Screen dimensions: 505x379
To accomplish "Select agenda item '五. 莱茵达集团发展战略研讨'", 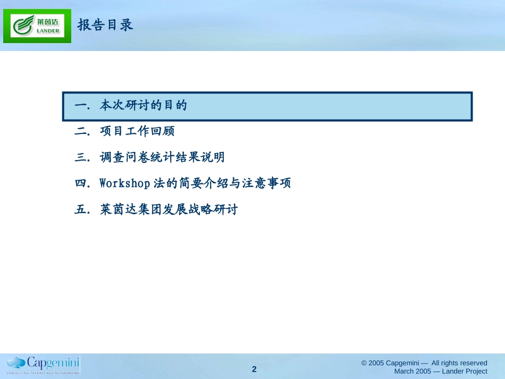I will pyautogui.click(x=156, y=209).
